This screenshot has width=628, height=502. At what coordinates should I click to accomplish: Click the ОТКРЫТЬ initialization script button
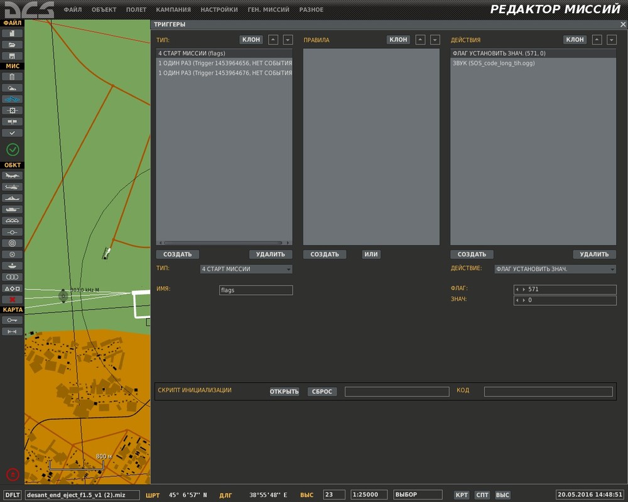pyautogui.click(x=284, y=392)
